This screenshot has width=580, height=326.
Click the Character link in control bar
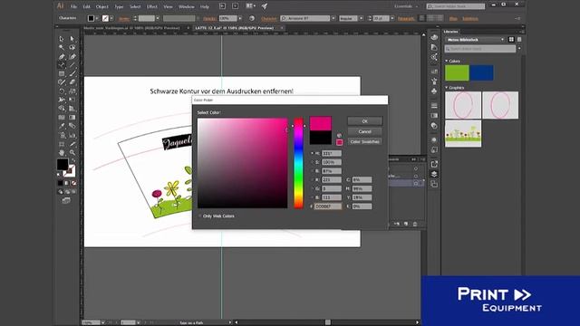[269, 18]
